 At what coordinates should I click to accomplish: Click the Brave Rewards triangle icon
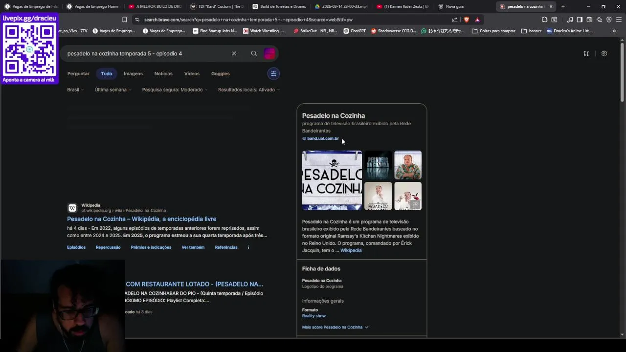477,20
